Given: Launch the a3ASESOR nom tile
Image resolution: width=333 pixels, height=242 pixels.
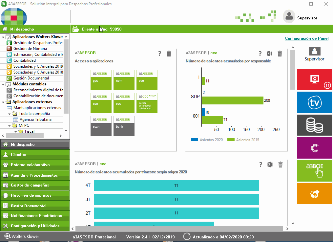Looking at the screenshot, I should [124, 80].
